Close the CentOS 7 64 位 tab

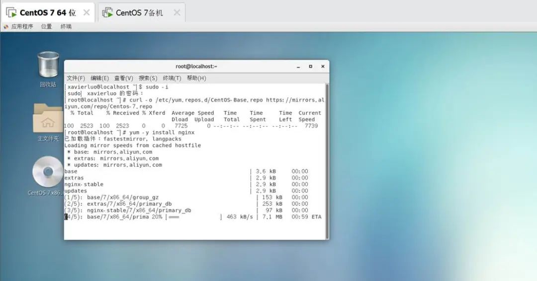87,12
